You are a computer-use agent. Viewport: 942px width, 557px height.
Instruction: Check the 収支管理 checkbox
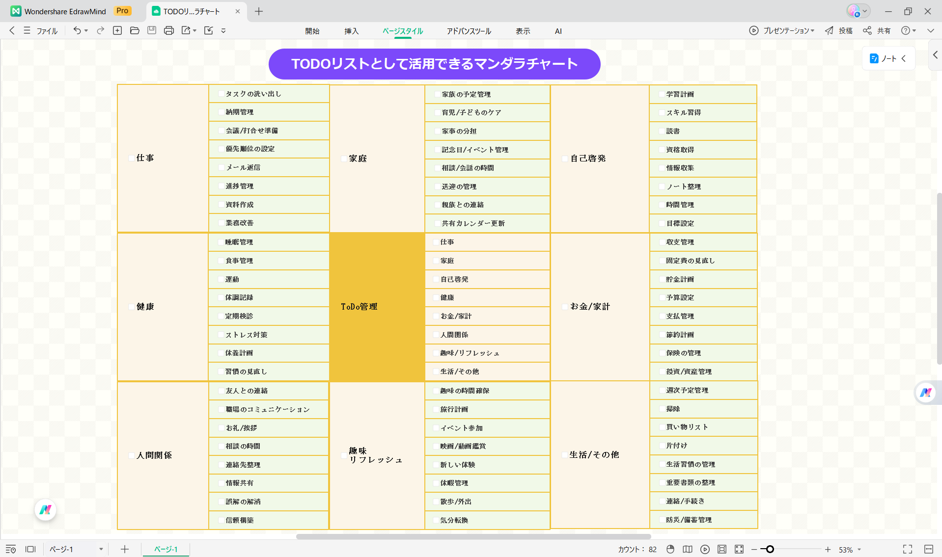coord(662,241)
